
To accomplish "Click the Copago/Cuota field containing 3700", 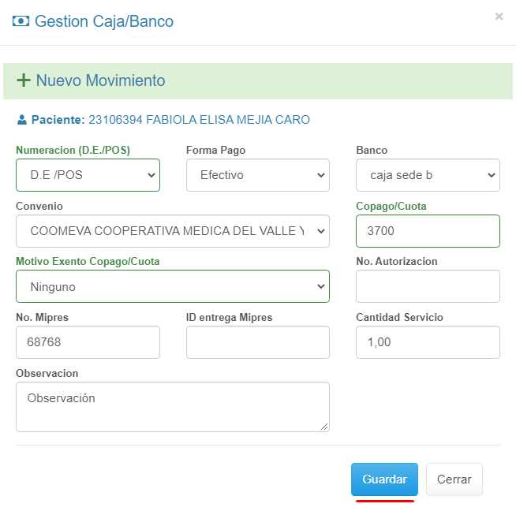I will pyautogui.click(x=428, y=231).
